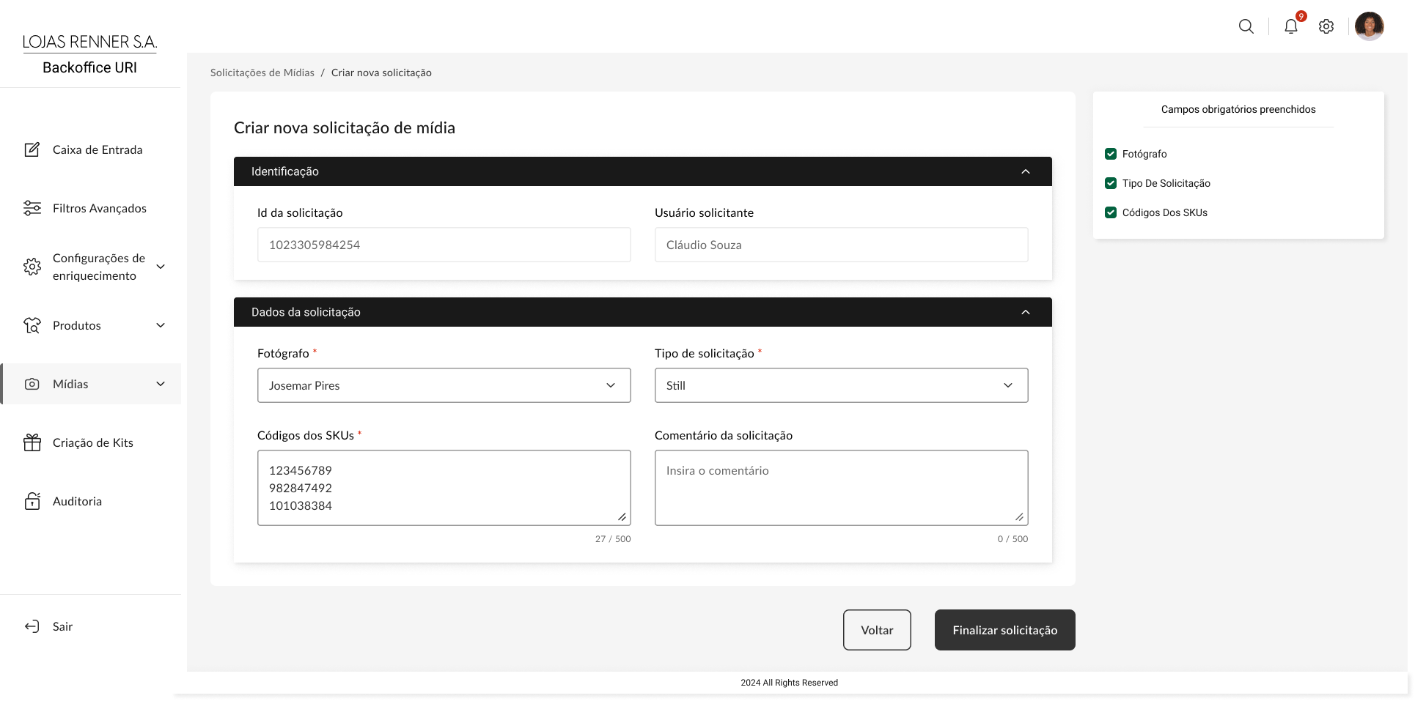Click the user profile avatar
Screen dimensions: 1415x701
[x=1369, y=26]
